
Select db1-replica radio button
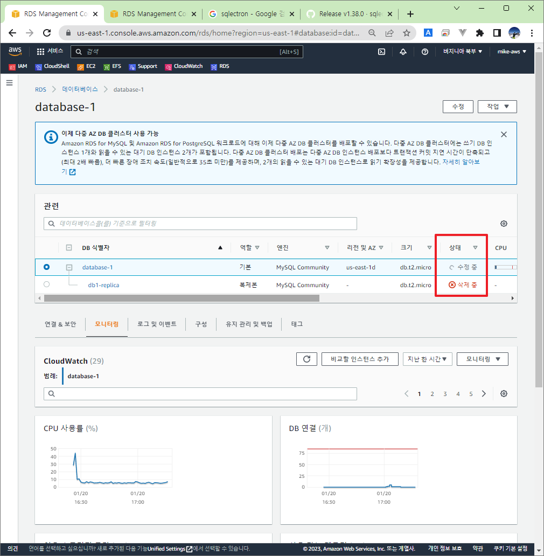pos(46,284)
